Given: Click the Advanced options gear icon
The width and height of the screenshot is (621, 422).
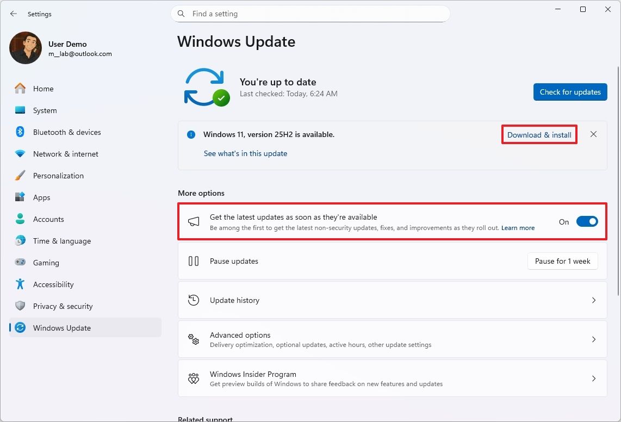Looking at the screenshot, I should point(194,339).
